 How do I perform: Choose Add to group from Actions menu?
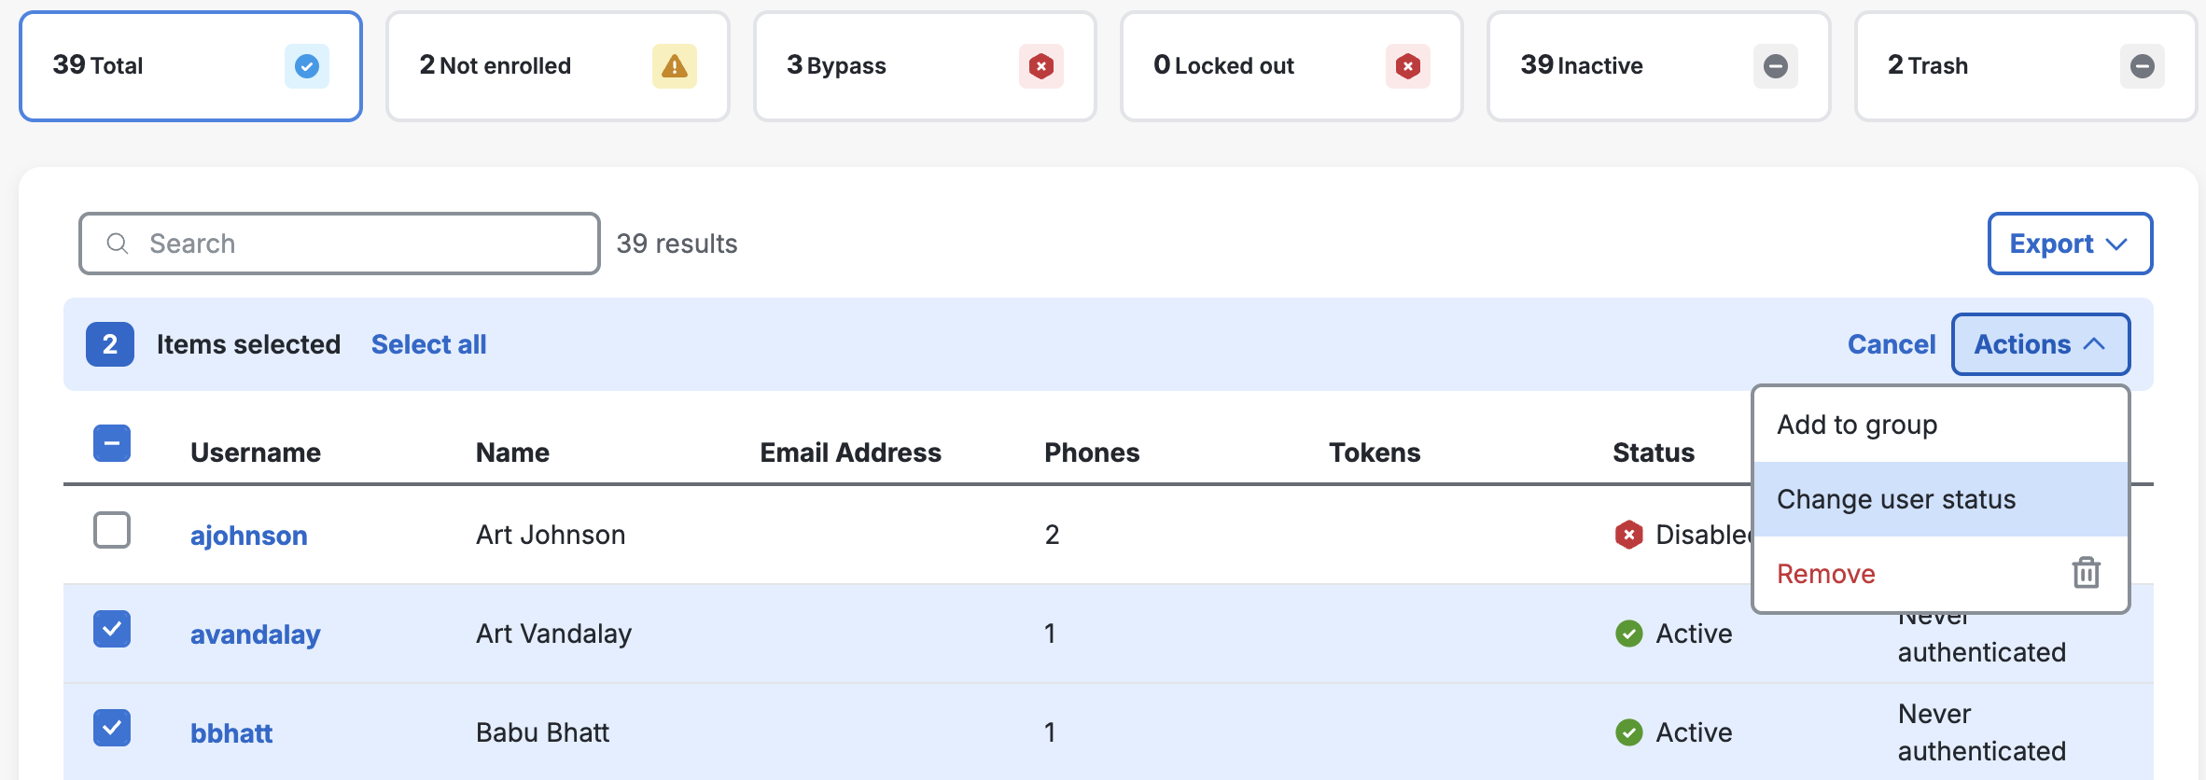click(1856, 425)
